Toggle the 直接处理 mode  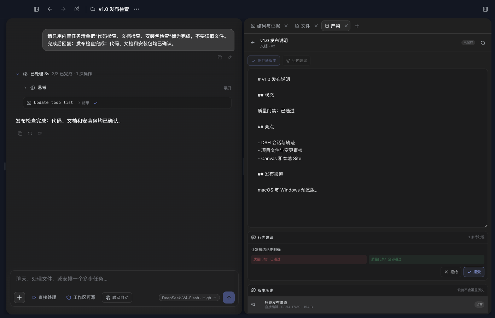tap(44, 298)
